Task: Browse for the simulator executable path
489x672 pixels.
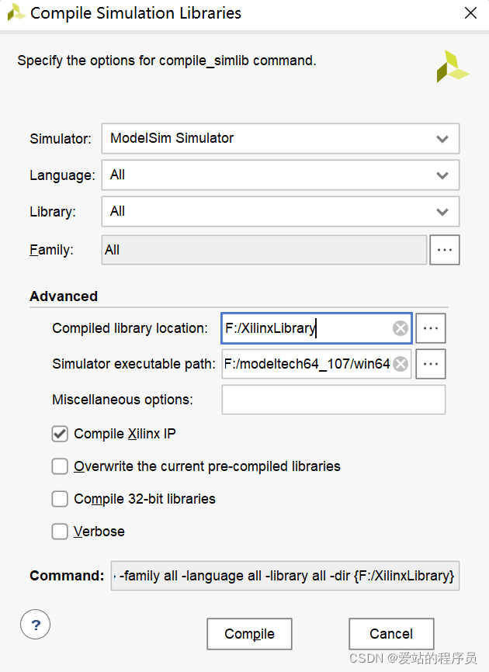Action: coord(431,364)
